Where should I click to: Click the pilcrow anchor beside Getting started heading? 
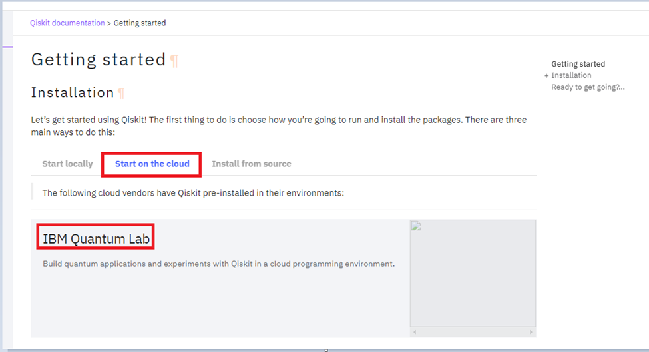tap(174, 61)
